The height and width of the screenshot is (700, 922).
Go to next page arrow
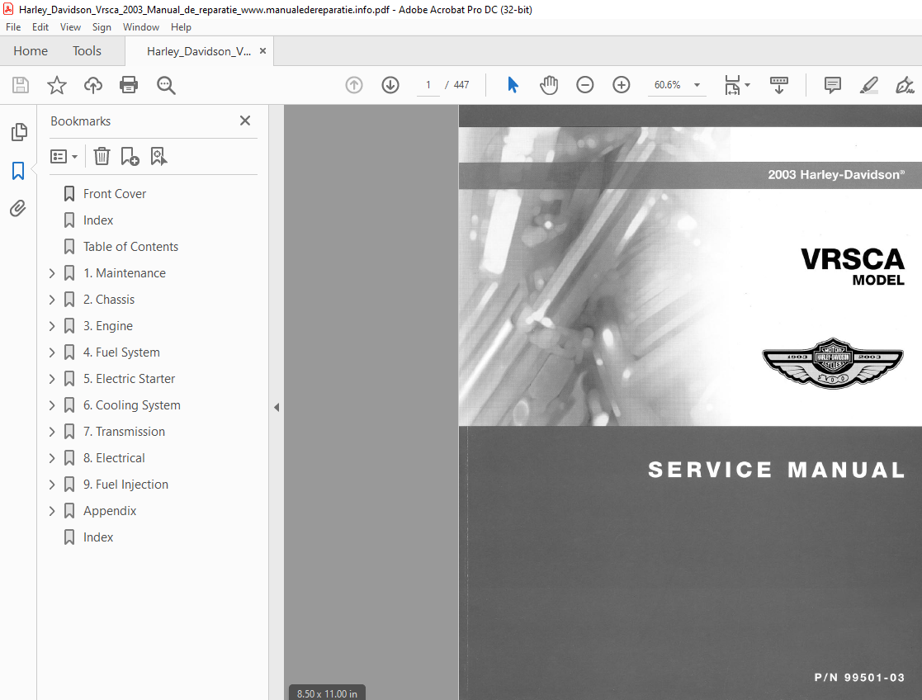pyautogui.click(x=390, y=85)
